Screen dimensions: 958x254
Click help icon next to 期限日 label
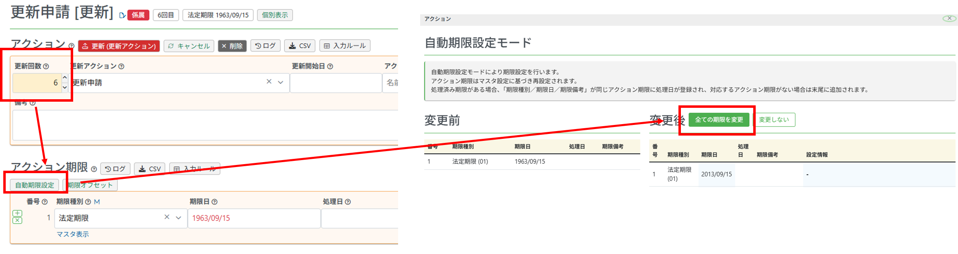click(x=215, y=202)
